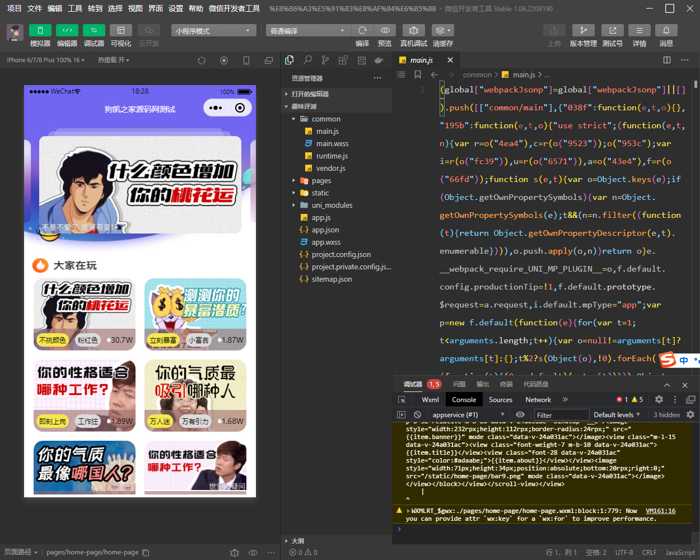Open app.json in the file explorer
The height and width of the screenshot is (560, 700).
(325, 230)
